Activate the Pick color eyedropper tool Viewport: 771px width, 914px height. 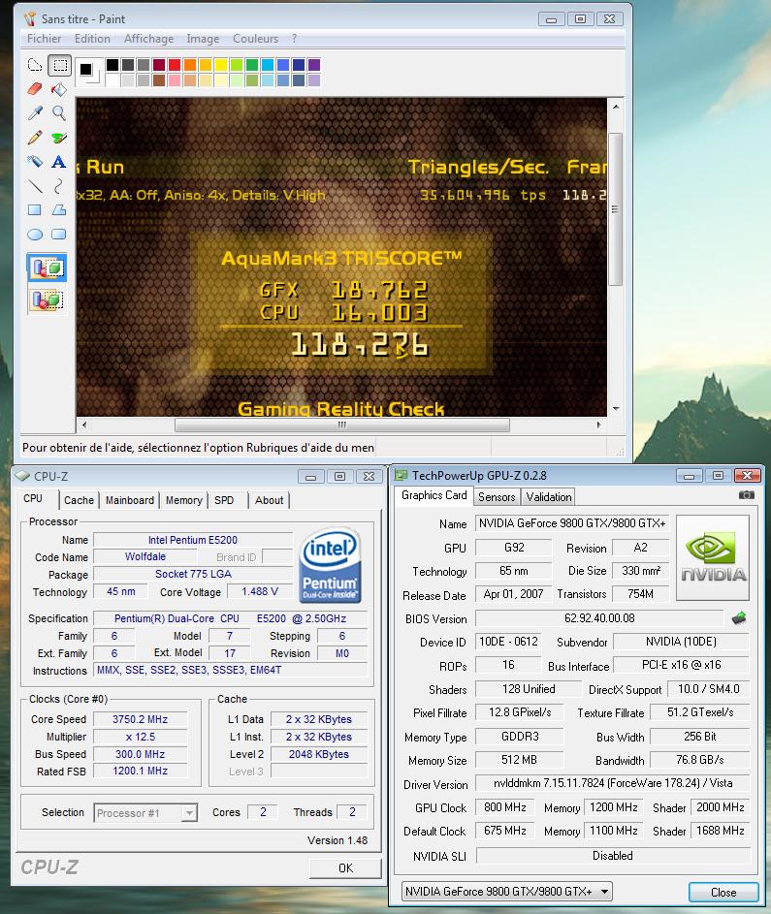[x=35, y=113]
